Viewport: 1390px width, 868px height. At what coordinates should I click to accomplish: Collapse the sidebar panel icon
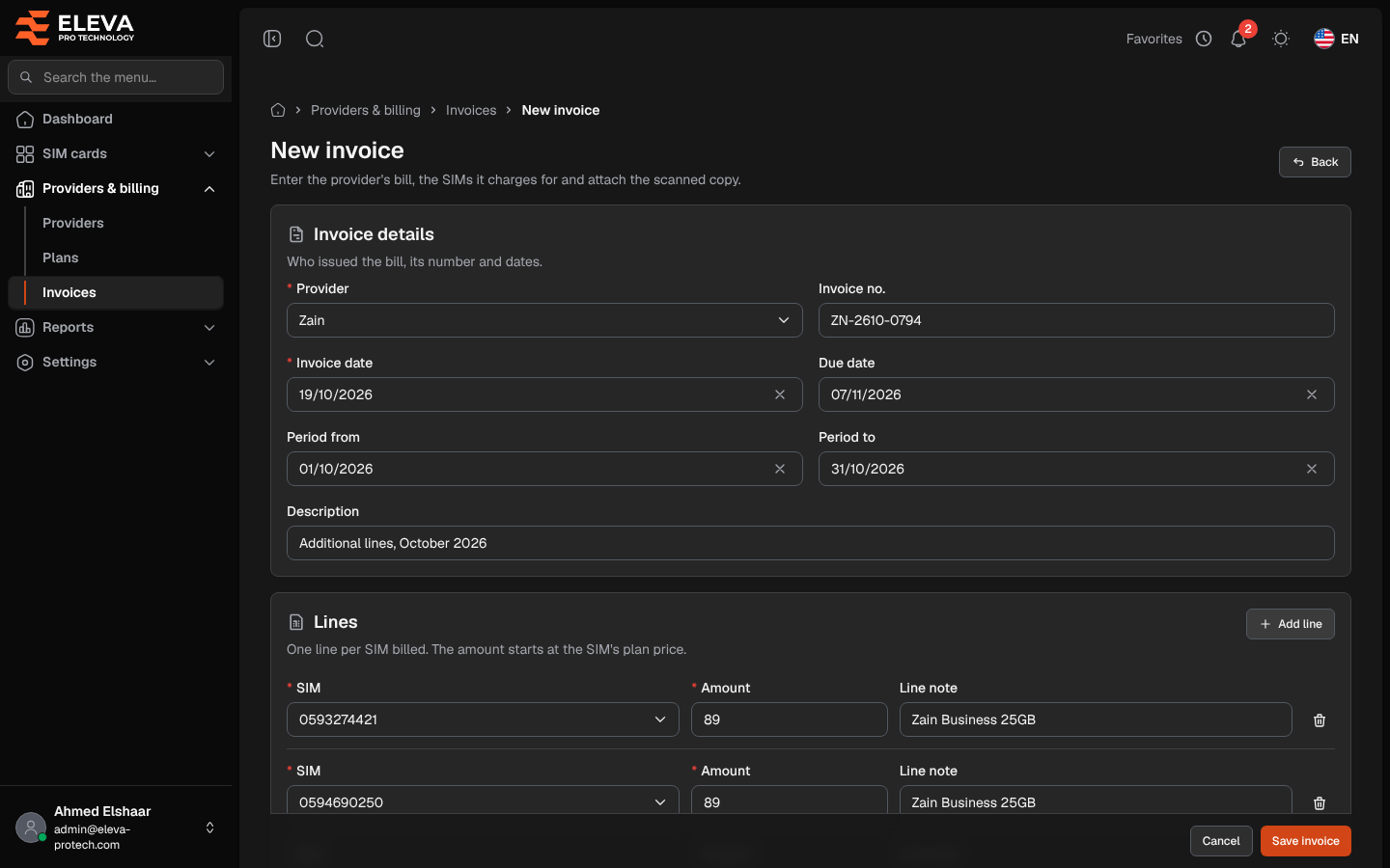click(x=272, y=39)
